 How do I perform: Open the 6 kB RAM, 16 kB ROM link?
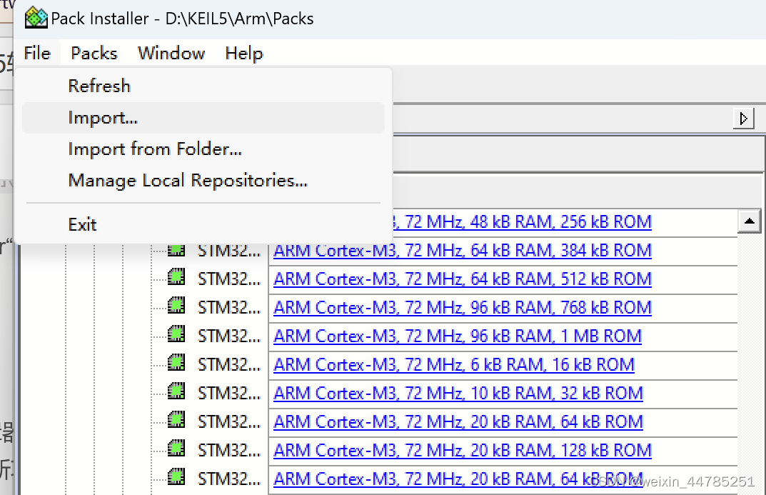click(454, 364)
